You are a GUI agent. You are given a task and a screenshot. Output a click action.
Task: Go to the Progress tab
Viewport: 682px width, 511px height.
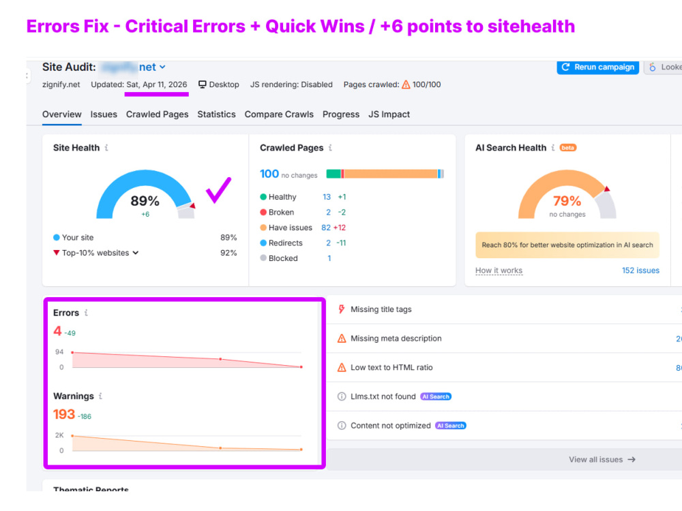tap(341, 114)
